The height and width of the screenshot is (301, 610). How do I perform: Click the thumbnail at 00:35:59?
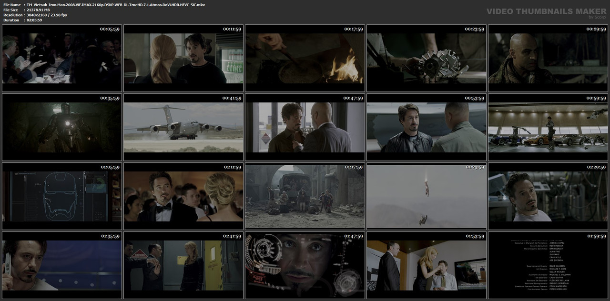pos(62,127)
